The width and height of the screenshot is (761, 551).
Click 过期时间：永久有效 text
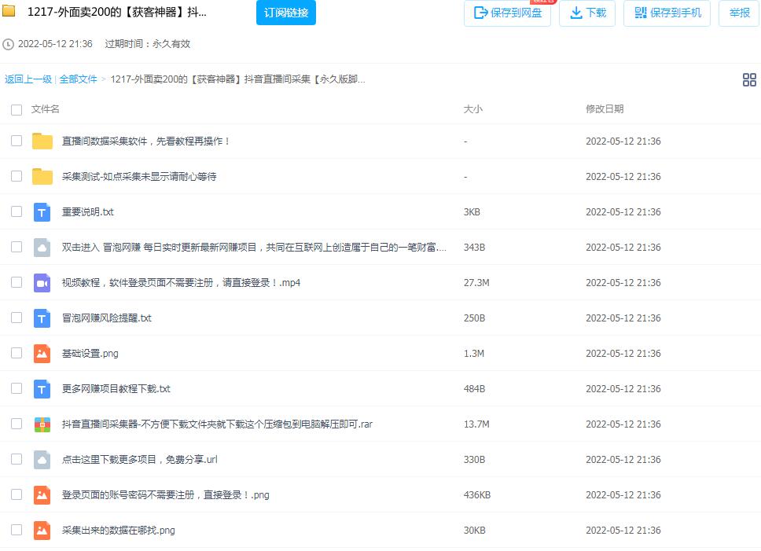pos(147,44)
